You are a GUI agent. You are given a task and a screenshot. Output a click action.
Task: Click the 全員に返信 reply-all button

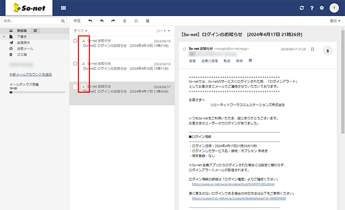point(209,60)
